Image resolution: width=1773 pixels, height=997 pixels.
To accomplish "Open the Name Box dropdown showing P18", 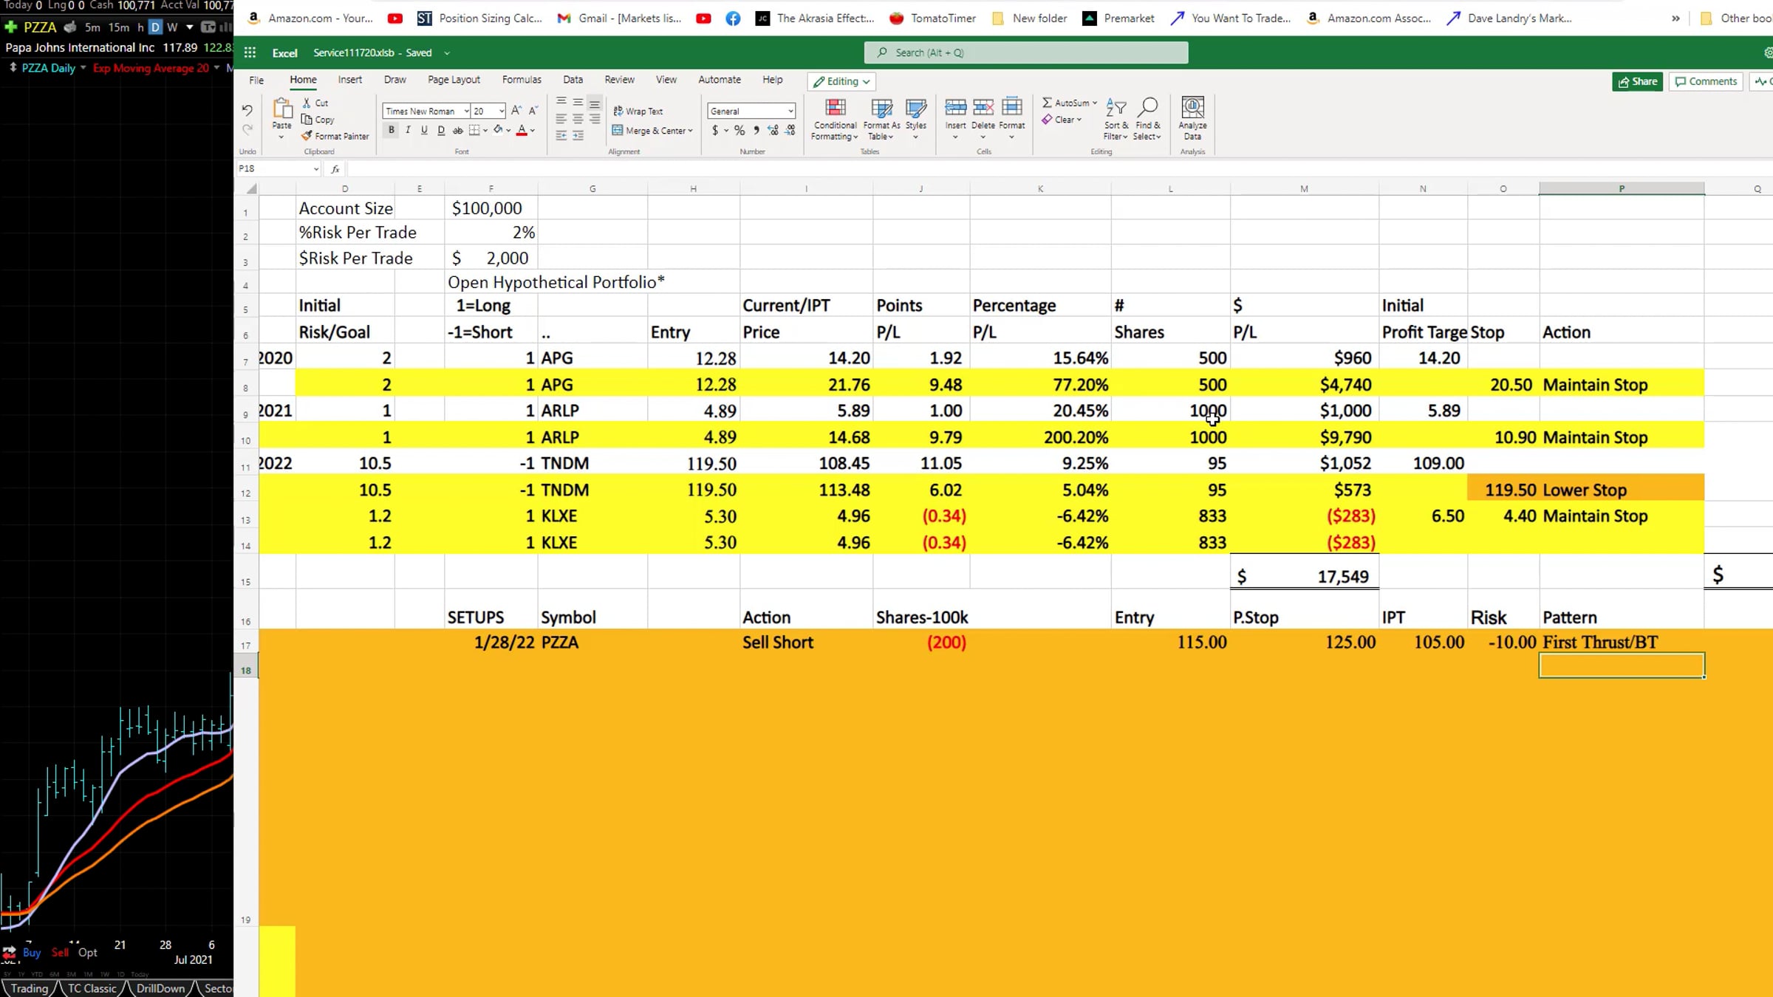I will 316,169.
